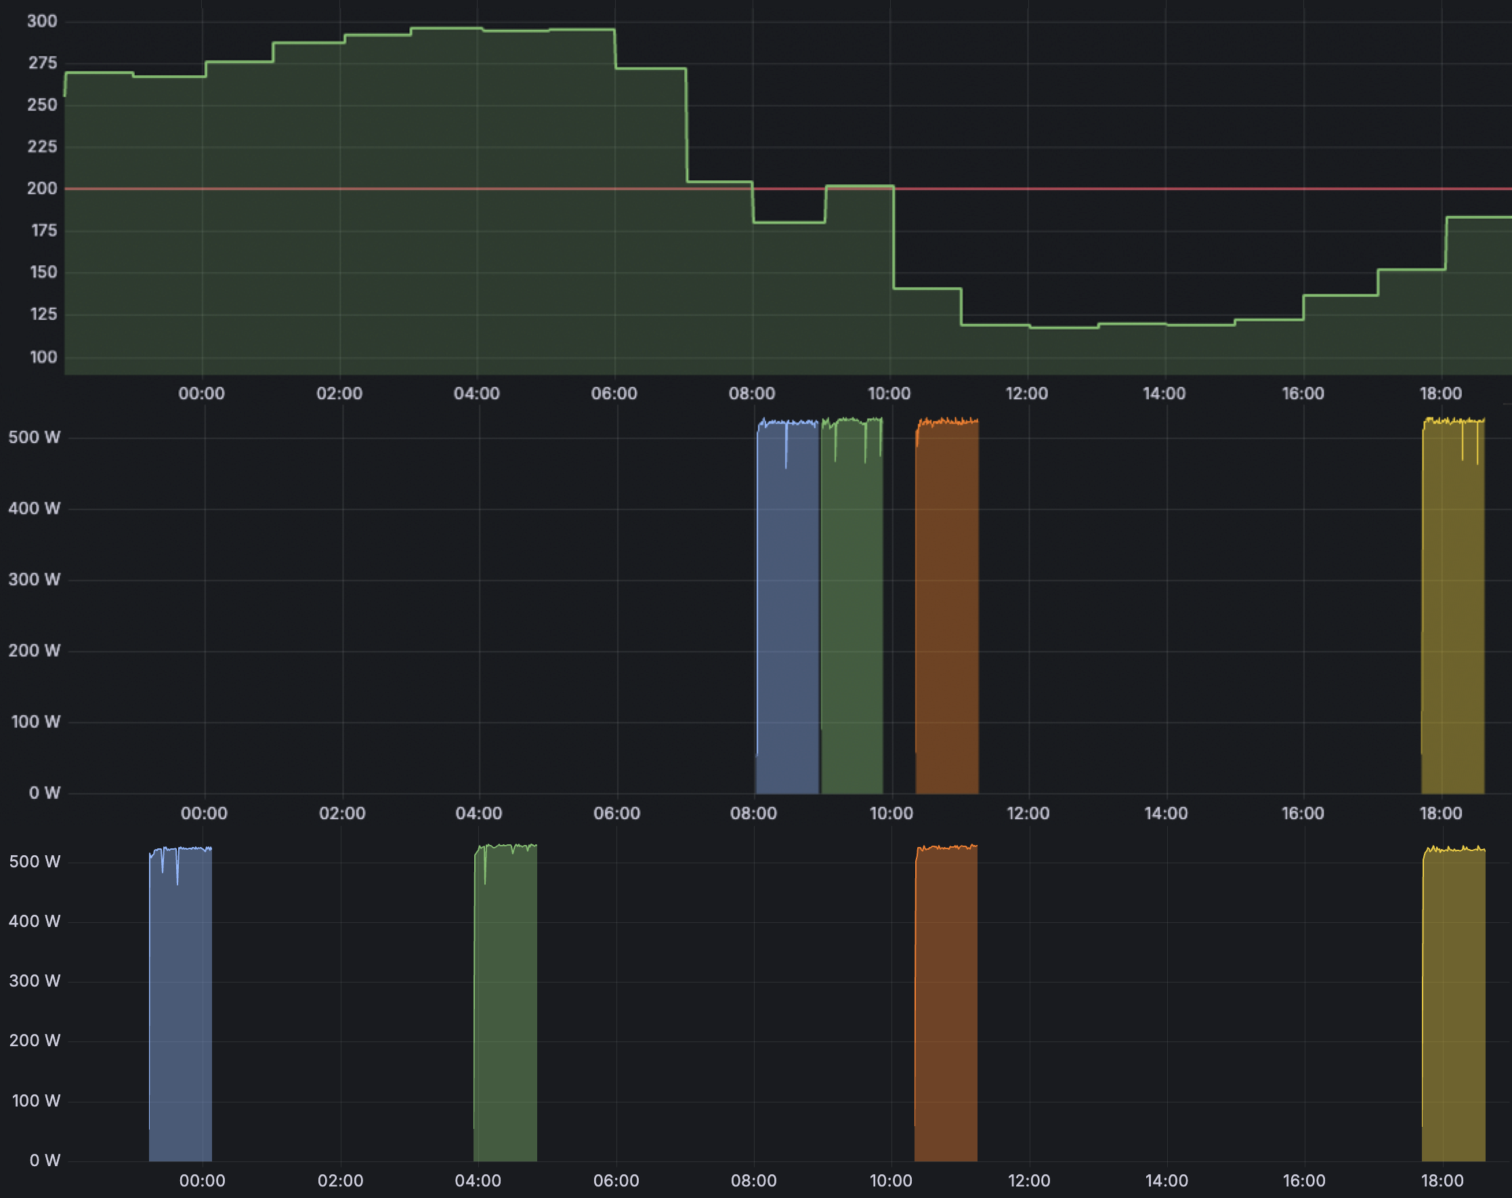1512x1198 pixels.
Task: Click the 0 W label on bottom chart
Action: (x=44, y=1160)
